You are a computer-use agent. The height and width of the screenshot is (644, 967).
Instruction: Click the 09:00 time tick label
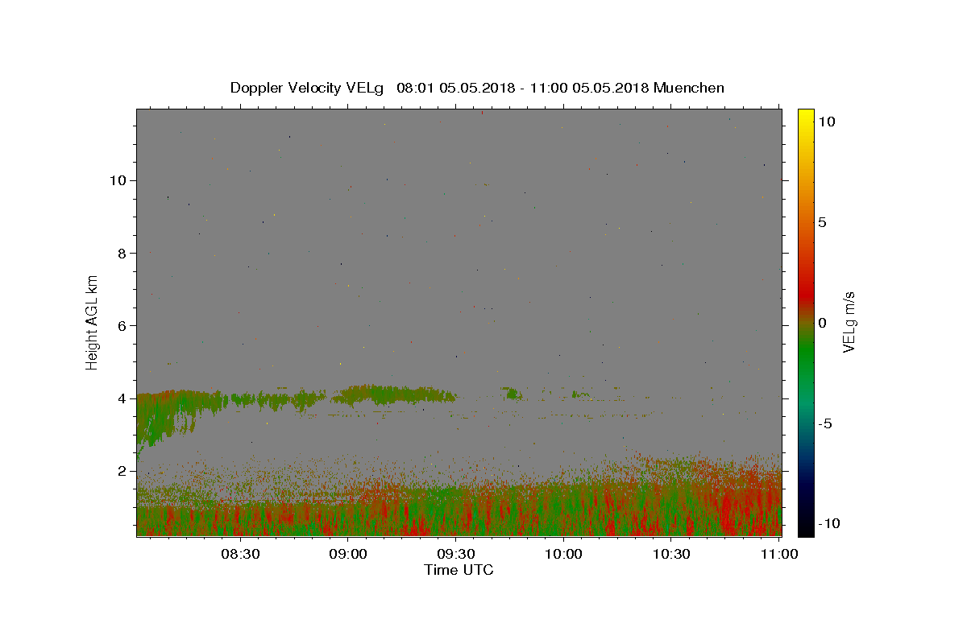coord(348,554)
